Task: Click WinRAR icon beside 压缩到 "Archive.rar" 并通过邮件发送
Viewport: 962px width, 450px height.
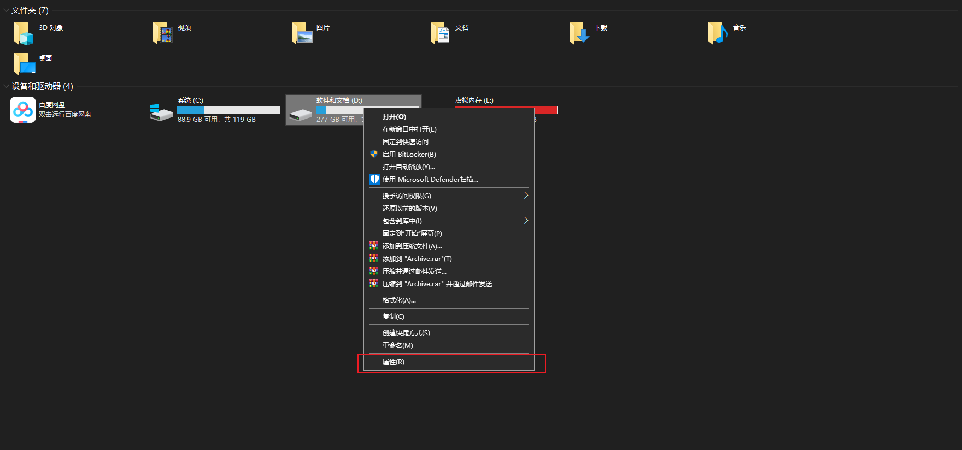Action: point(374,283)
